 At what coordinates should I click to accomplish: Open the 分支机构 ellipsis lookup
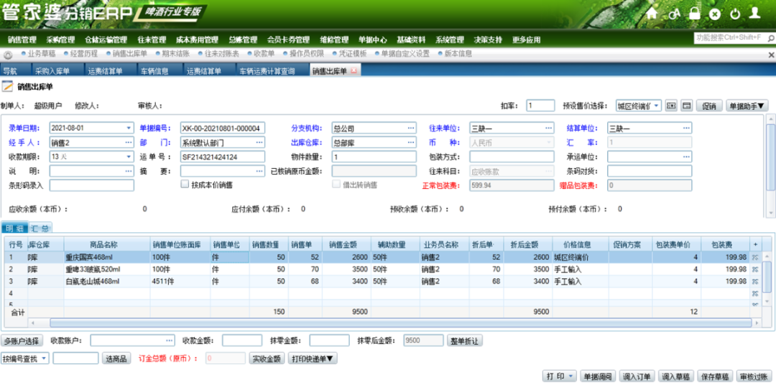(x=411, y=128)
